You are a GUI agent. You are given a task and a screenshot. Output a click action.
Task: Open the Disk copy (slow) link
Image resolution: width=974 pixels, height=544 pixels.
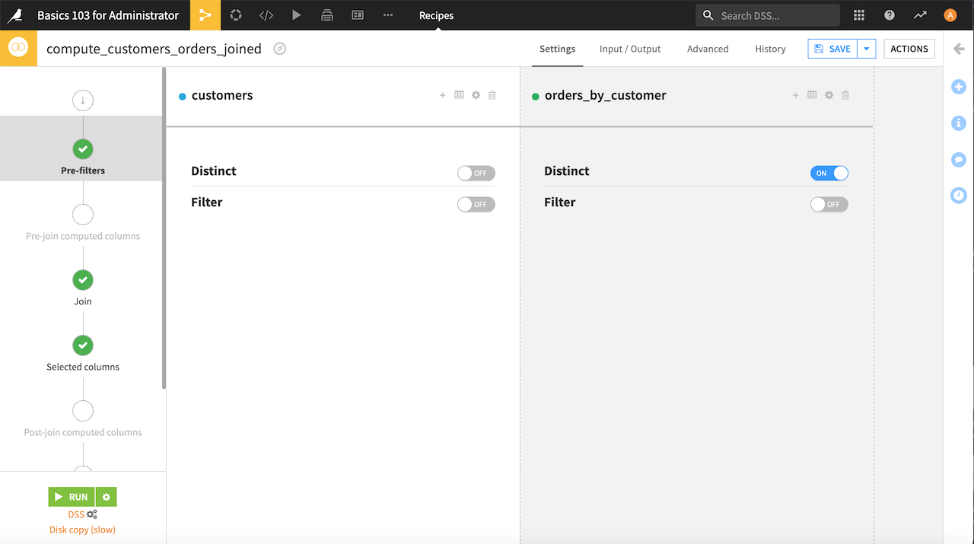pos(82,529)
